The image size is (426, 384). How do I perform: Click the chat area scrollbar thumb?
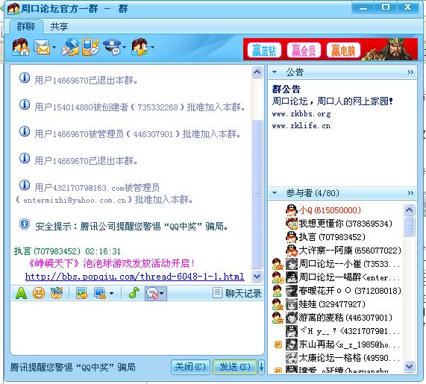click(x=257, y=194)
